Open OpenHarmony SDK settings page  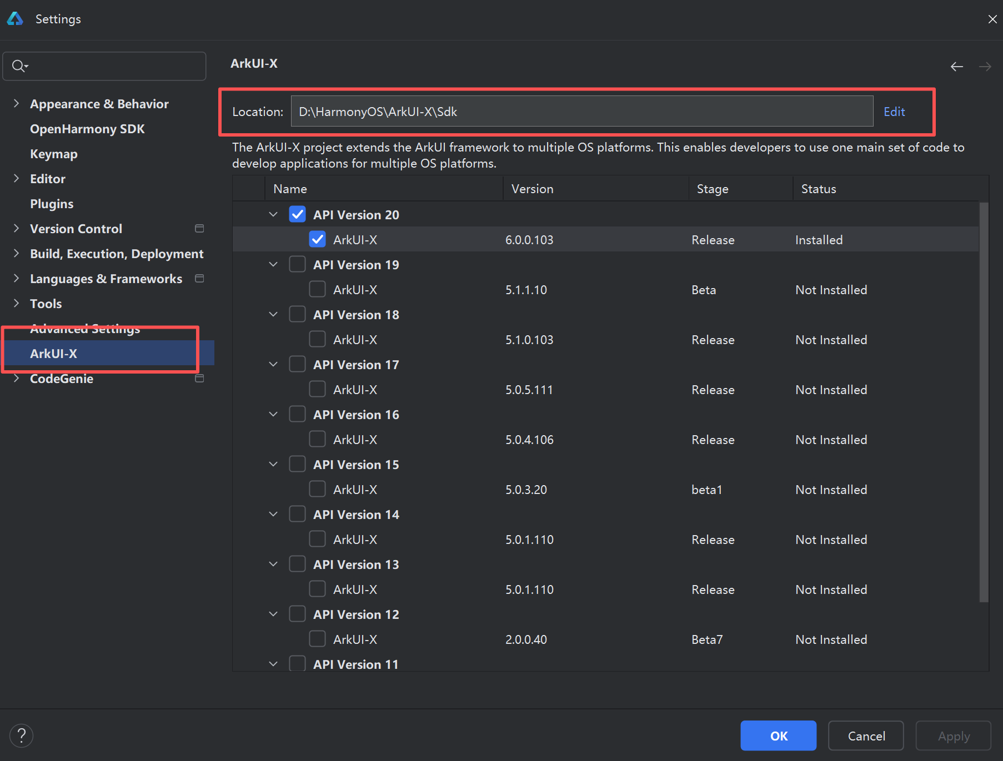[87, 129]
